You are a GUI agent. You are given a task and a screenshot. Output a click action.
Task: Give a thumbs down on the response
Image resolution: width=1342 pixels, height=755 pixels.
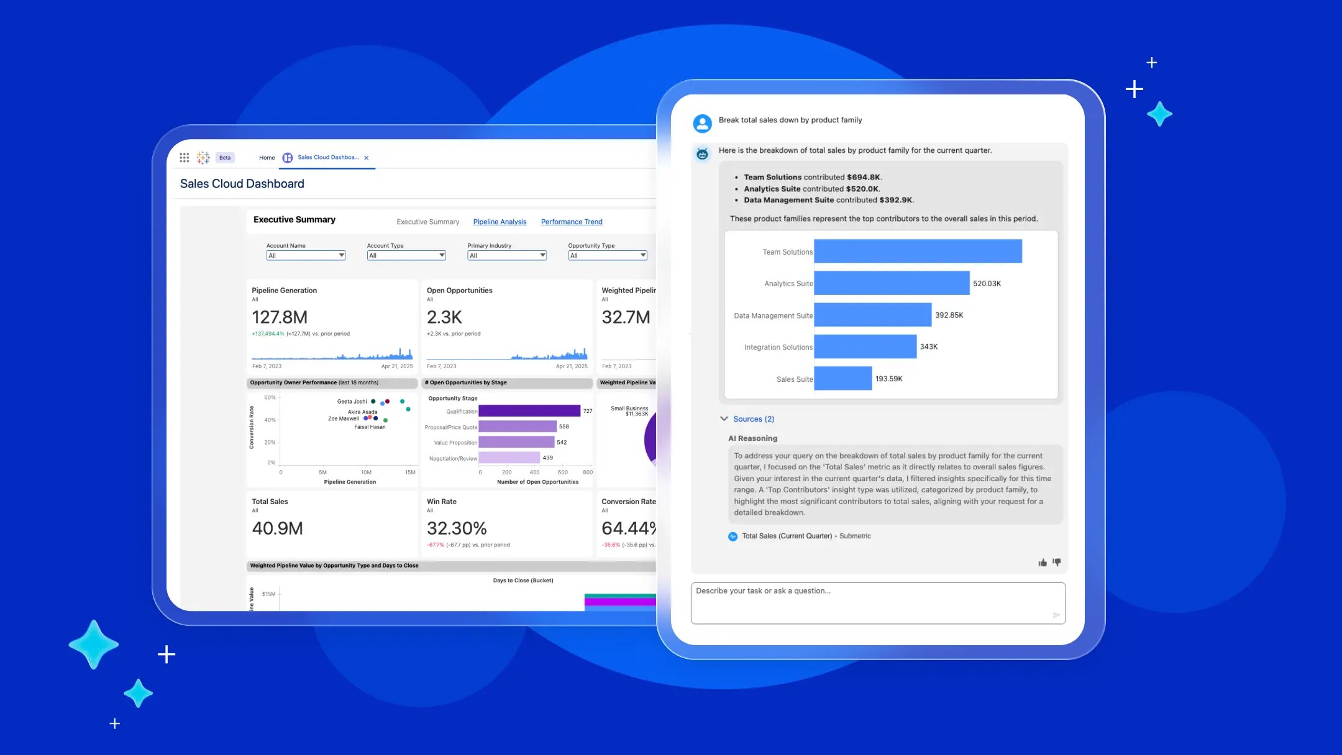(1056, 563)
